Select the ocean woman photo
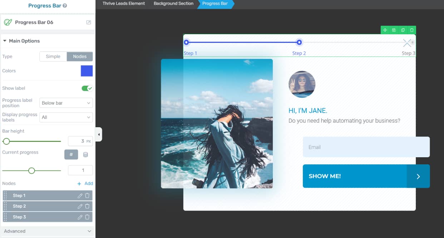This screenshot has height=238, width=444. pos(217,124)
